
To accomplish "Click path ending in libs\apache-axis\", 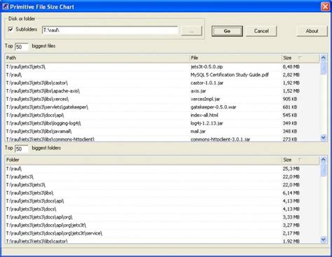I will click(x=43, y=91).
